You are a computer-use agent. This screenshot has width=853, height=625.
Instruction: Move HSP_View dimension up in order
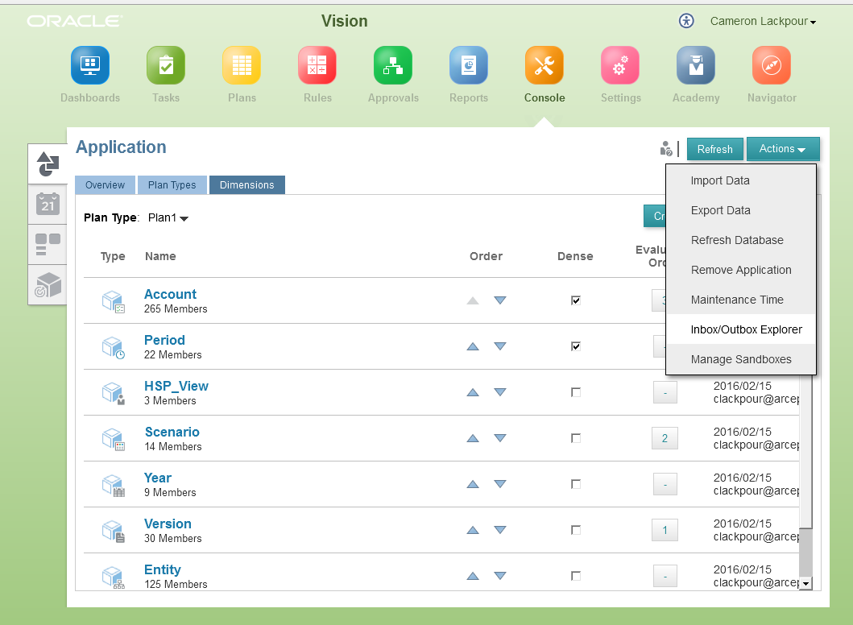(473, 392)
